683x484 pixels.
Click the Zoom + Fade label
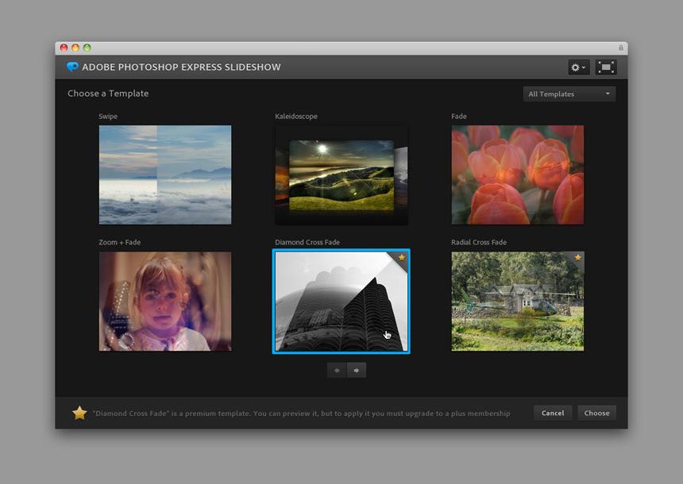coord(120,243)
